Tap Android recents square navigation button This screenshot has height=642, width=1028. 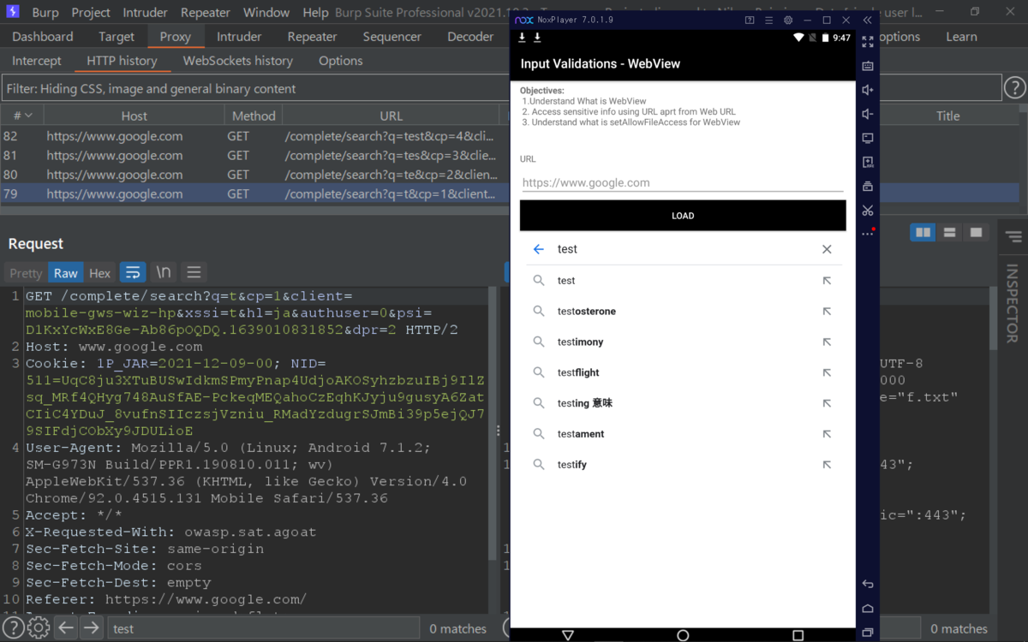(798, 635)
